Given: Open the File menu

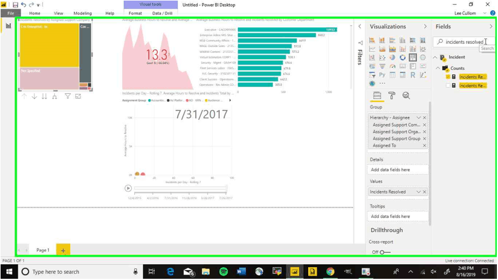Looking at the screenshot, I should tap(11, 13).
